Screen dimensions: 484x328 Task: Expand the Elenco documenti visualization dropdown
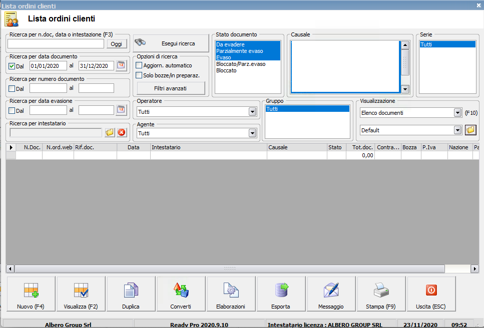(457, 113)
